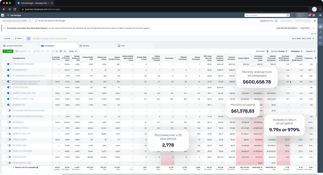Click the trash delete icon in toolbar
Screen dimensions: 323x175
pyautogui.click(x=57, y=51)
